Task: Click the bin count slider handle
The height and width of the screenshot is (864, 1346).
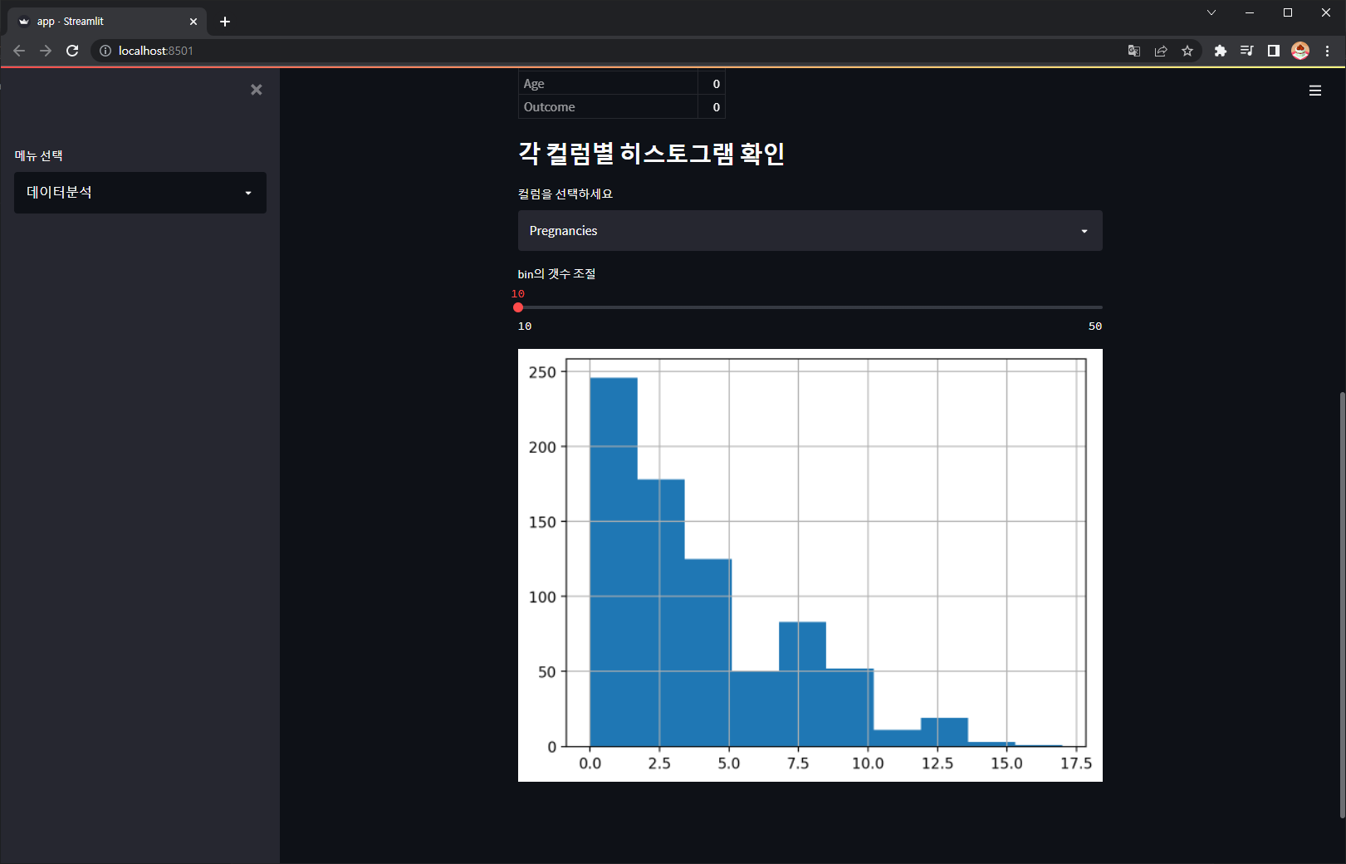Action: point(518,307)
